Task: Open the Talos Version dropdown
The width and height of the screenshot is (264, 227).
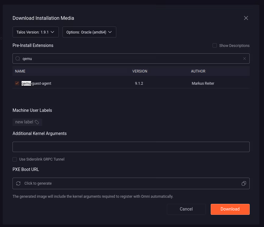Action: [35, 32]
